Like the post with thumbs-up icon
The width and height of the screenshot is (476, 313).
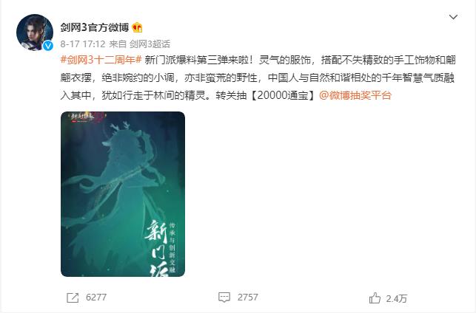tap(375, 297)
